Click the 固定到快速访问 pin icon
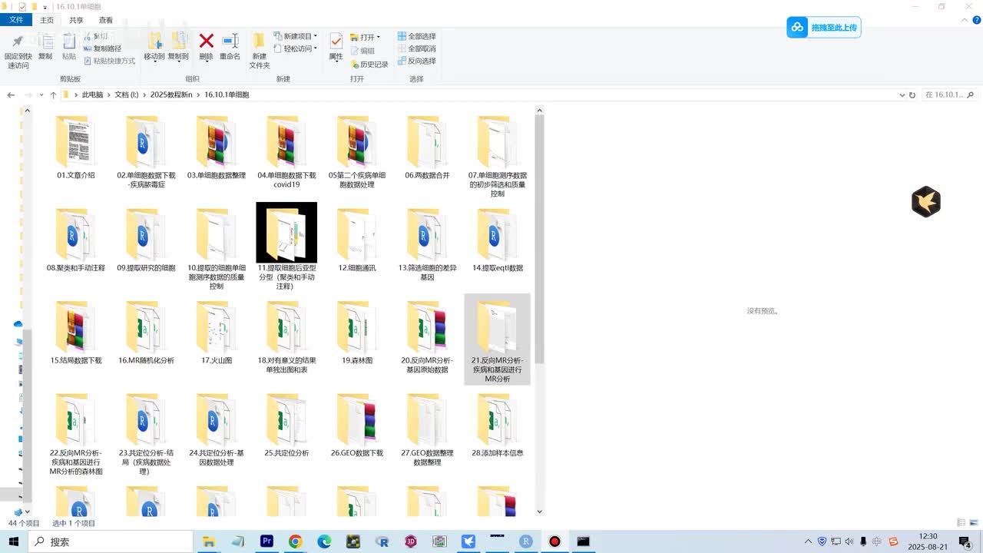Viewport: 983px width, 553px height. click(18, 41)
